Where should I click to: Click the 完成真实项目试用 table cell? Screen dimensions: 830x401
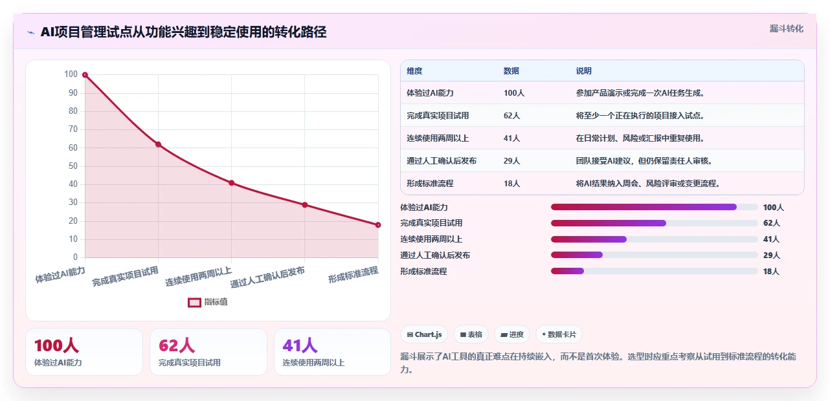tap(449, 116)
